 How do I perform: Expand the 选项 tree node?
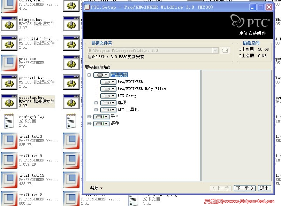tap(96, 103)
